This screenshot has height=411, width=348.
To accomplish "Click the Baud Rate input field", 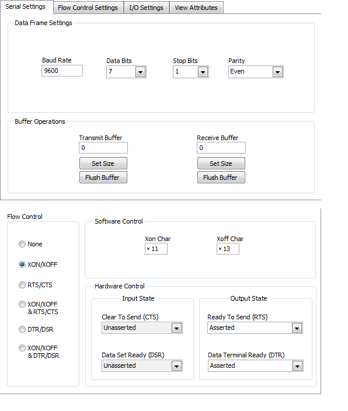I will [x=62, y=71].
